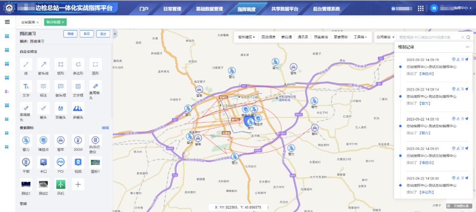Collapse the 绘制记录 panel
This screenshot has height=212, width=476.
(x=467, y=47)
